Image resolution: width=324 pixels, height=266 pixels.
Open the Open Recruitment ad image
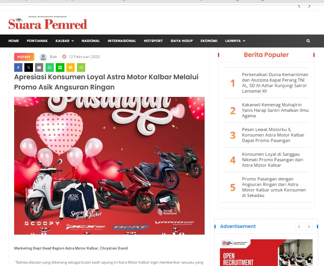[266, 253]
